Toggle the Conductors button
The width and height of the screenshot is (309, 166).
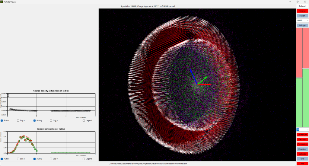point(302,144)
